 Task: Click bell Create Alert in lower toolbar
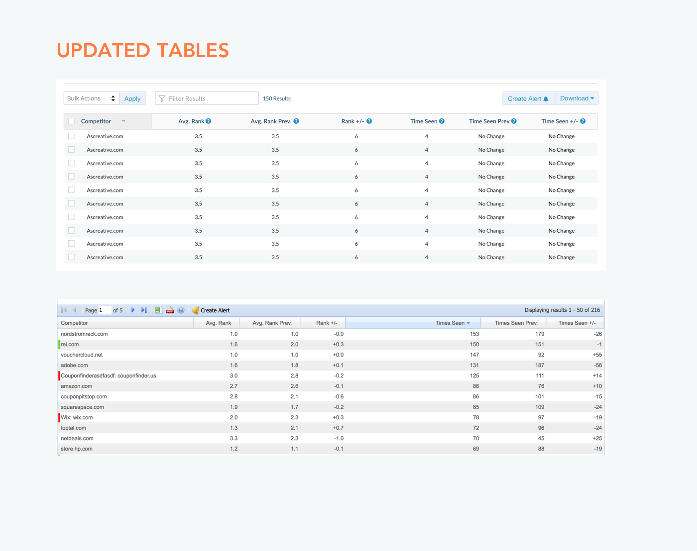(x=211, y=310)
